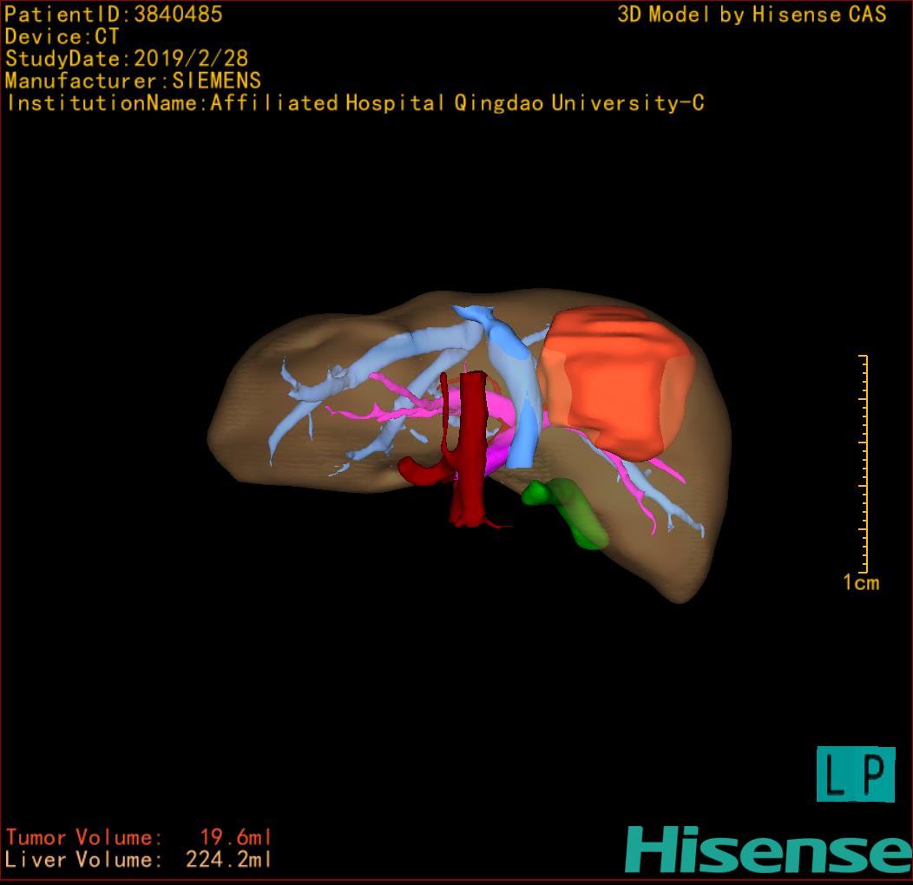Select the StudyDate 2019/2/28 text
Viewport: 913px width, 885px height.
pos(127,59)
